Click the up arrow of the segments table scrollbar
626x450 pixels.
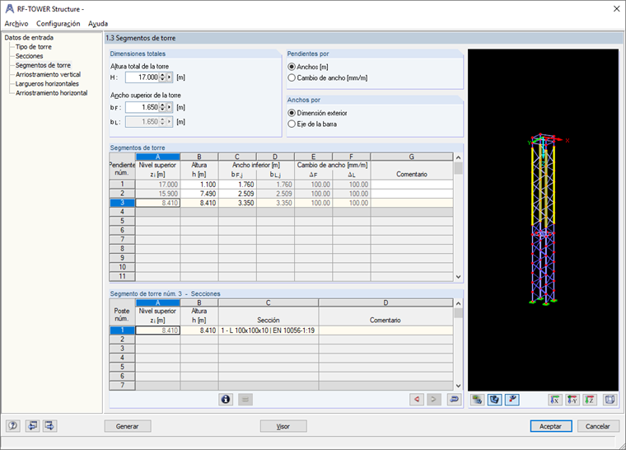(x=458, y=157)
